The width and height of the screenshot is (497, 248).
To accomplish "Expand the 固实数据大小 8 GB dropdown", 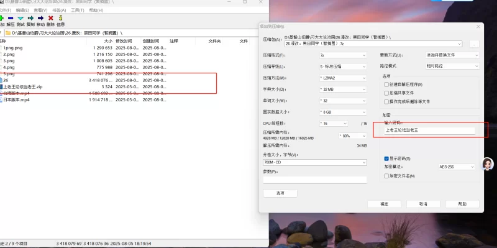I will pos(343,113).
